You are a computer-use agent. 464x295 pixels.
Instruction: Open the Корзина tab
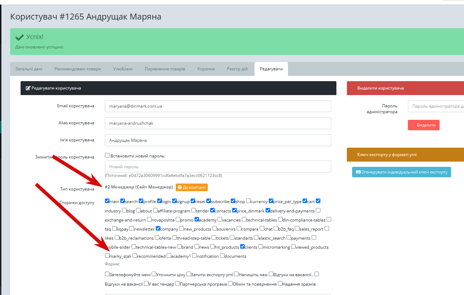click(x=206, y=69)
